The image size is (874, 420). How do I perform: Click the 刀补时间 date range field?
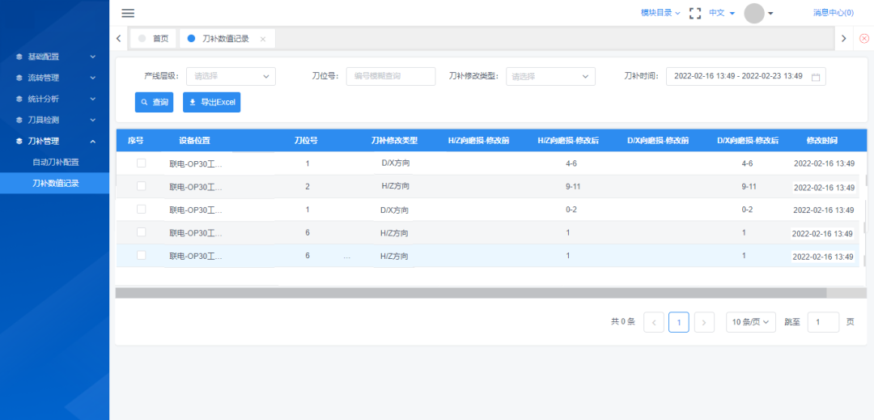click(746, 76)
